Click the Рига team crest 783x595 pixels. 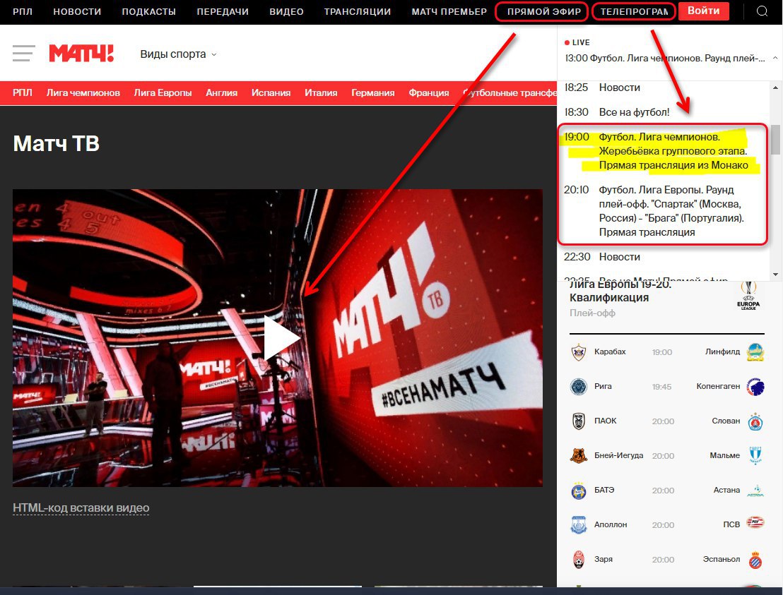coord(578,387)
